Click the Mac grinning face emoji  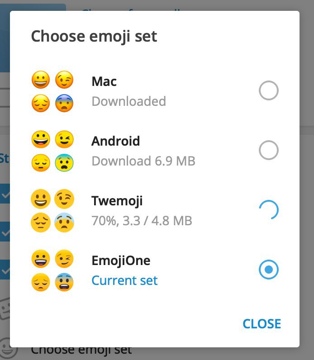click(x=40, y=81)
